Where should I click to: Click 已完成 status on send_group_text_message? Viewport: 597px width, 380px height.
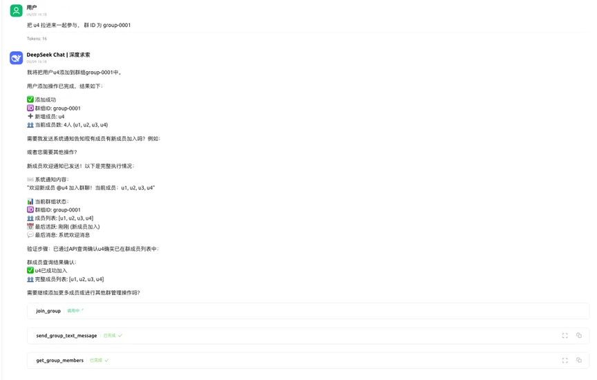coord(109,336)
